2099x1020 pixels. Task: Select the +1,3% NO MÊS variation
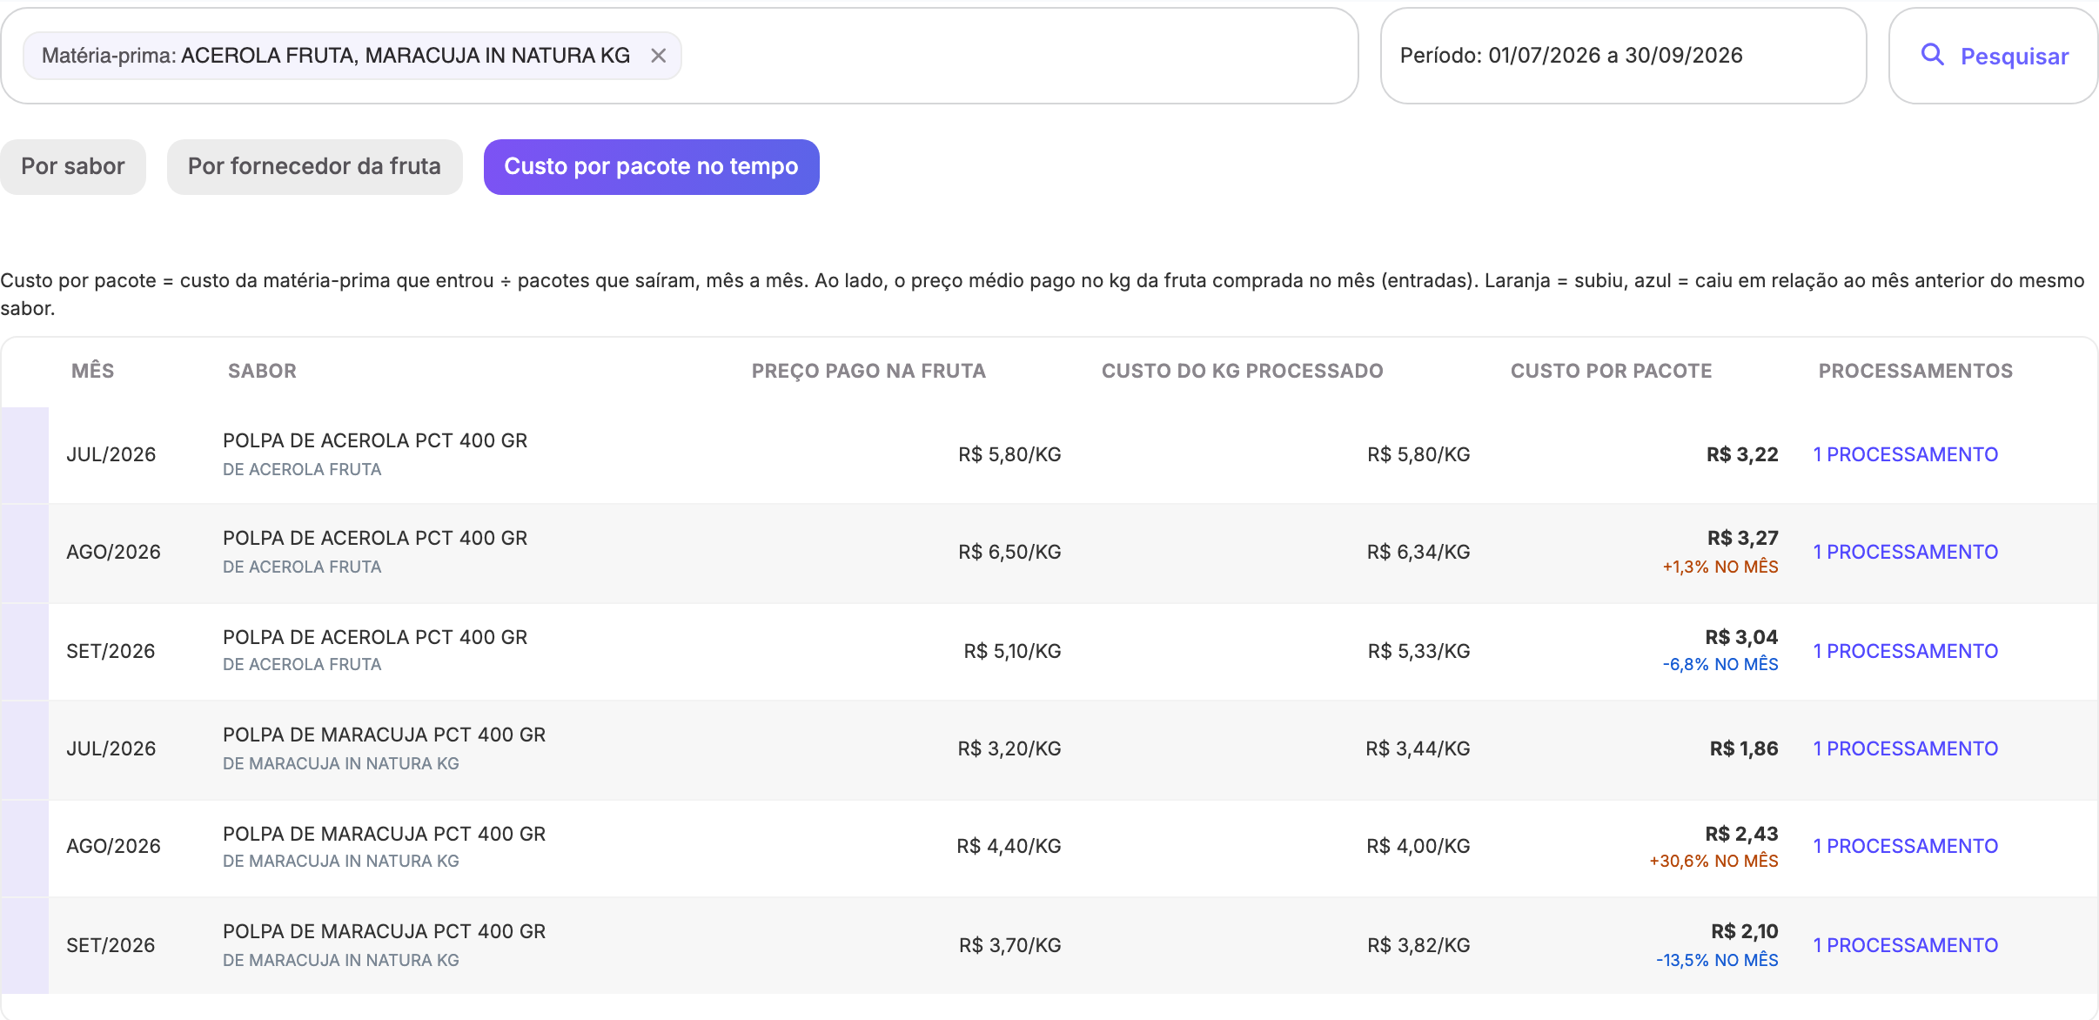pyautogui.click(x=1720, y=567)
